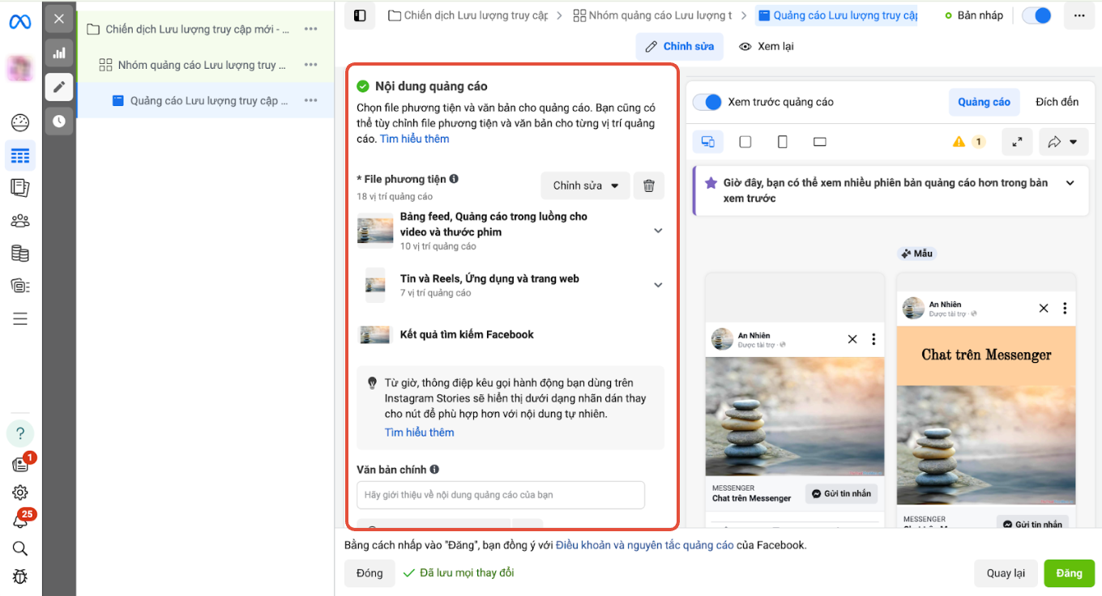This screenshot has height=596, width=1102.
Task: Toggle the layout side panel icon
Action: click(360, 15)
